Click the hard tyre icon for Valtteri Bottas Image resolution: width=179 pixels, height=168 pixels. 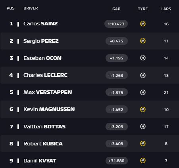coord(143,126)
